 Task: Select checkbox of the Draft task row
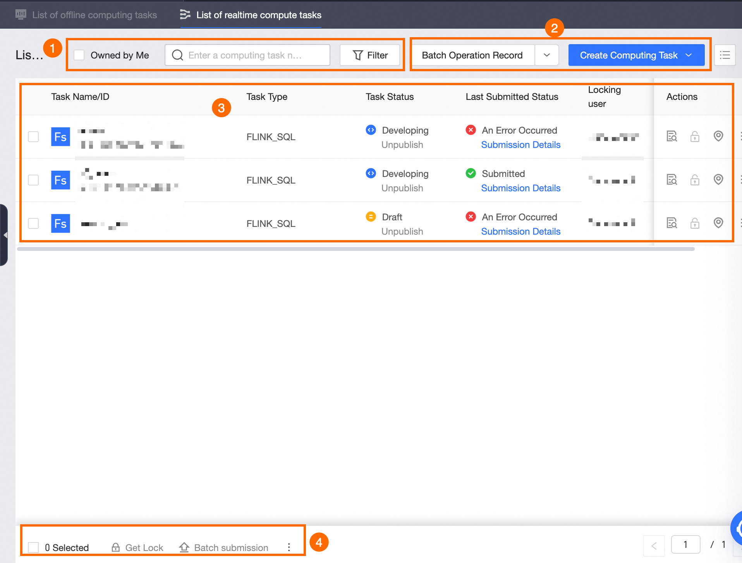click(x=33, y=223)
